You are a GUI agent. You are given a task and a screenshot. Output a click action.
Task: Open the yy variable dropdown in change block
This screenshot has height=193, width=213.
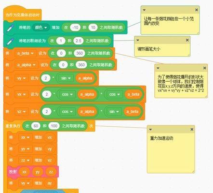point(25,149)
